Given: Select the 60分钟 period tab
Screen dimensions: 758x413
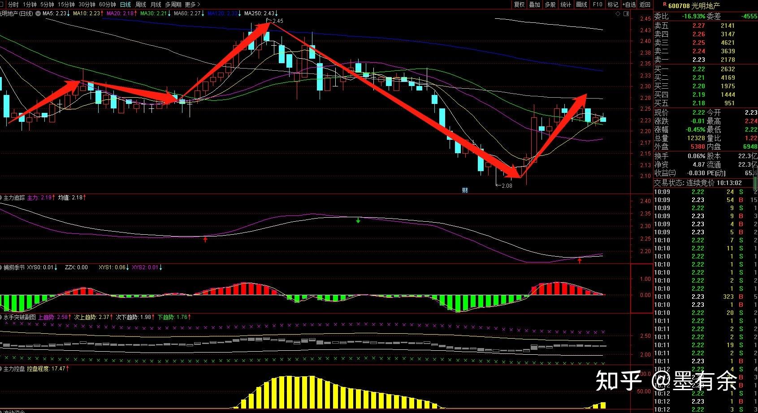Looking at the screenshot, I should pyautogui.click(x=108, y=4).
